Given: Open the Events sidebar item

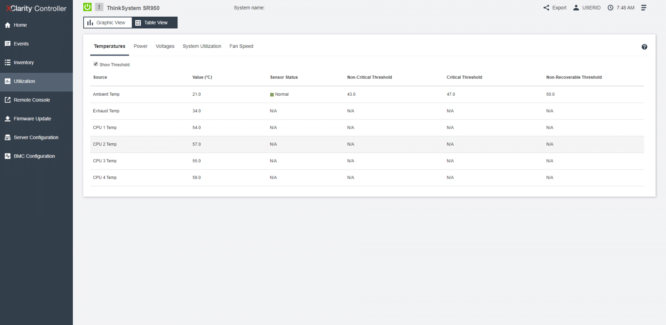Looking at the screenshot, I should pyautogui.click(x=36, y=44).
